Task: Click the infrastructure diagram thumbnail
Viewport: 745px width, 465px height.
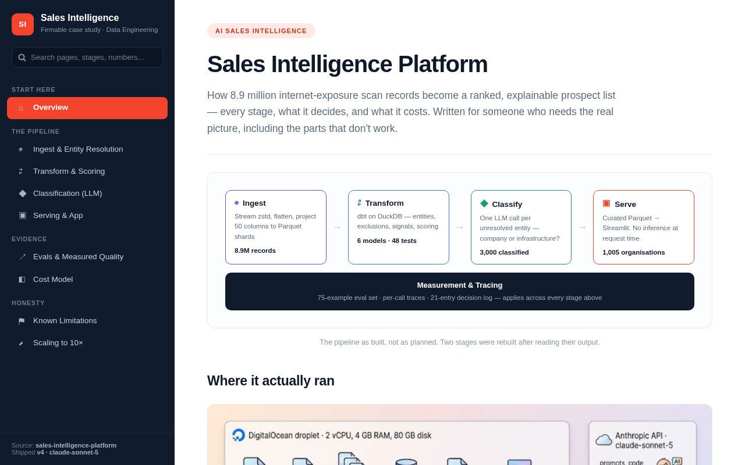Action: click(460, 435)
